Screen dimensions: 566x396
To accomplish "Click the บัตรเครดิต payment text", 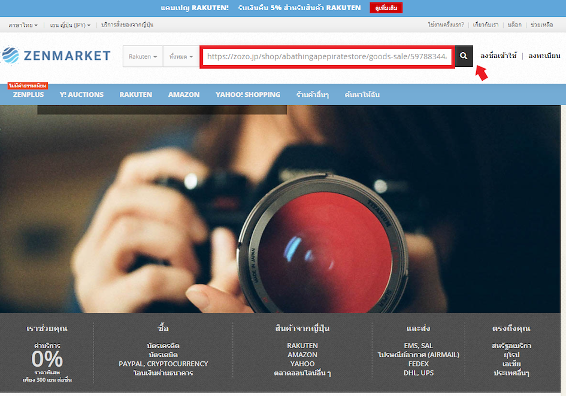I will pyautogui.click(x=163, y=346).
